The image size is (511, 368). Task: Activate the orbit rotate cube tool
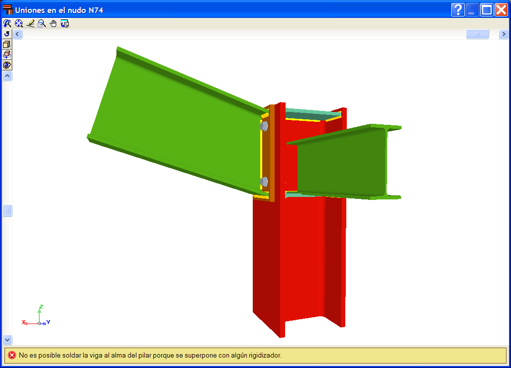[7, 55]
